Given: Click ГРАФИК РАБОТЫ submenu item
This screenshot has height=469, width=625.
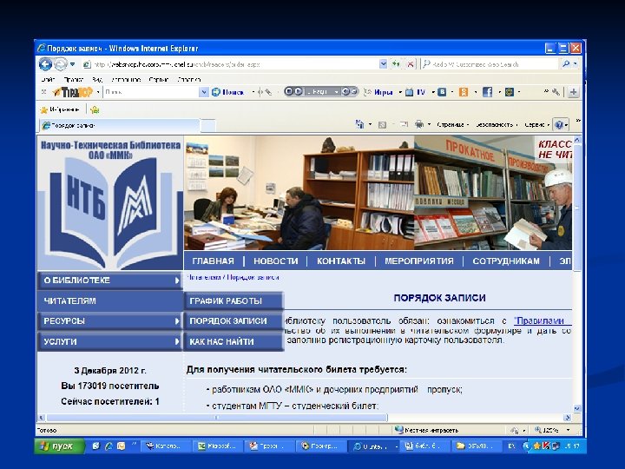Looking at the screenshot, I should 234,301.
